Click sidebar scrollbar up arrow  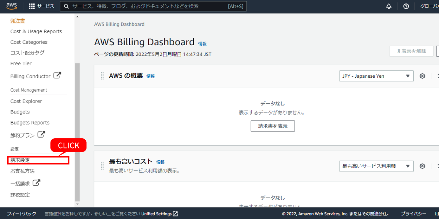pyautogui.click(x=77, y=16)
